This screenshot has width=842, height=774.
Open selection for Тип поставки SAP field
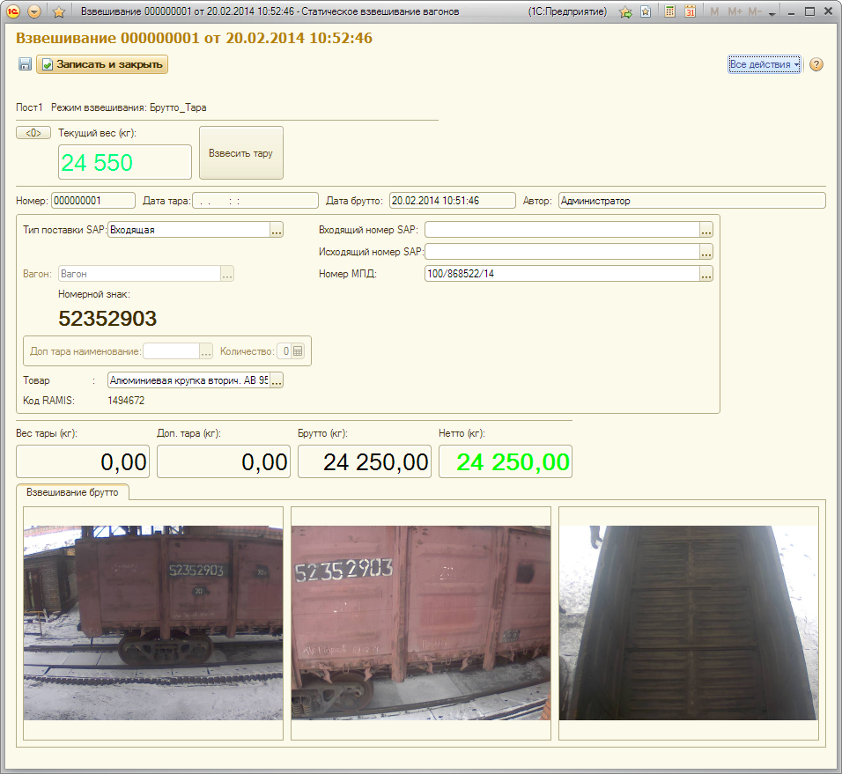277,230
